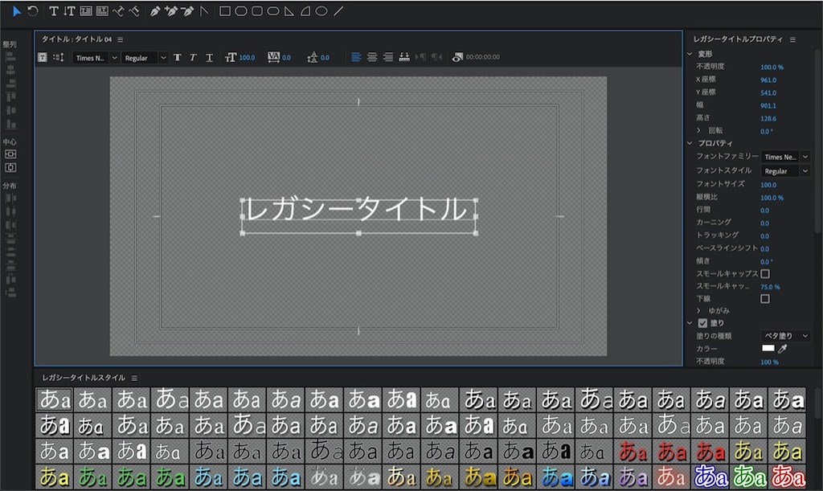823x491 pixels.
Task: Collapse the 塗り section arrow
Action: (690, 323)
